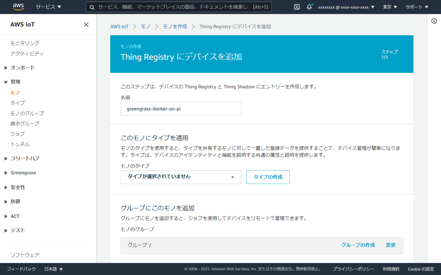
Task: Click the AWS home logo
Action: [x=18, y=7]
